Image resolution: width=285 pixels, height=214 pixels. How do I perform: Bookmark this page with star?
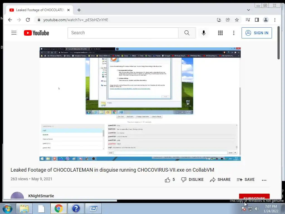click(237, 20)
